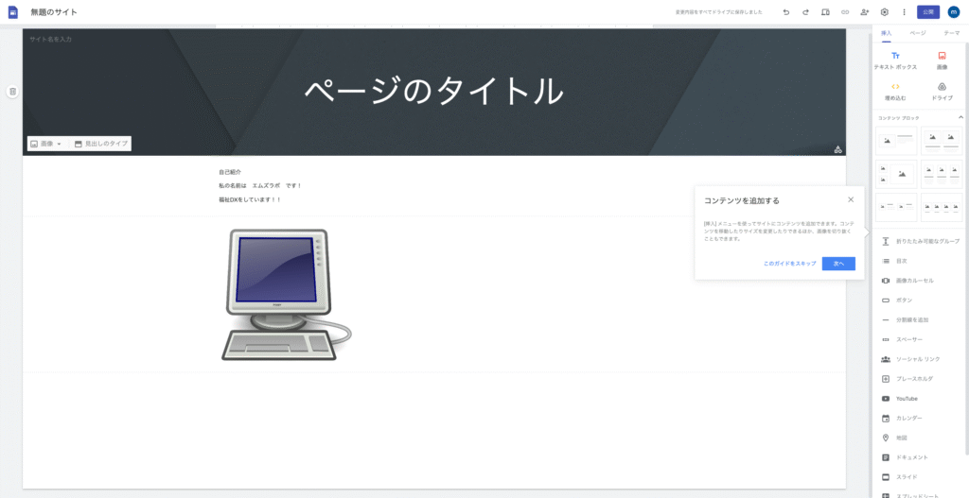The height and width of the screenshot is (498, 969).
Task: Redo the last action
Action: tap(805, 11)
